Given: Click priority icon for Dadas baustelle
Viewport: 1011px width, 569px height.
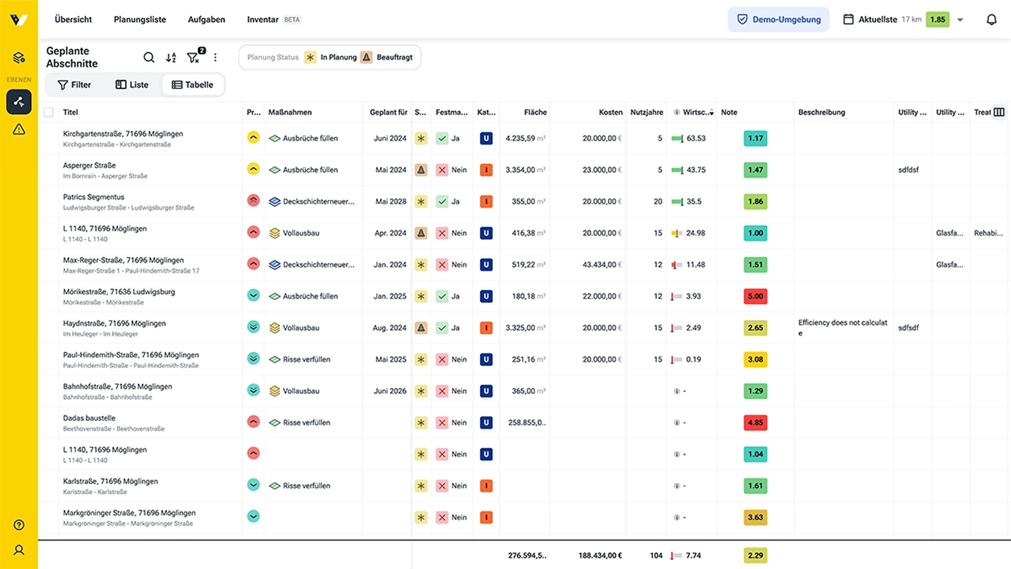Looking at the screenshot, I should click(253, 422).
